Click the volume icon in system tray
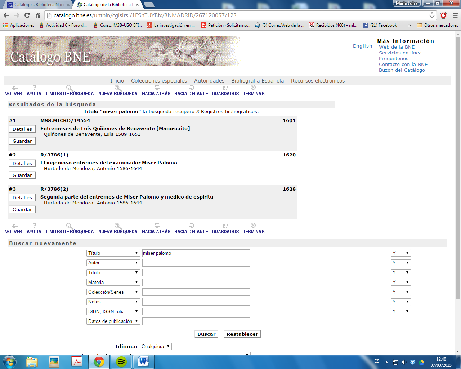Image resolution: width=461 pixels, height=369 pixels. [x=404, y=362]
